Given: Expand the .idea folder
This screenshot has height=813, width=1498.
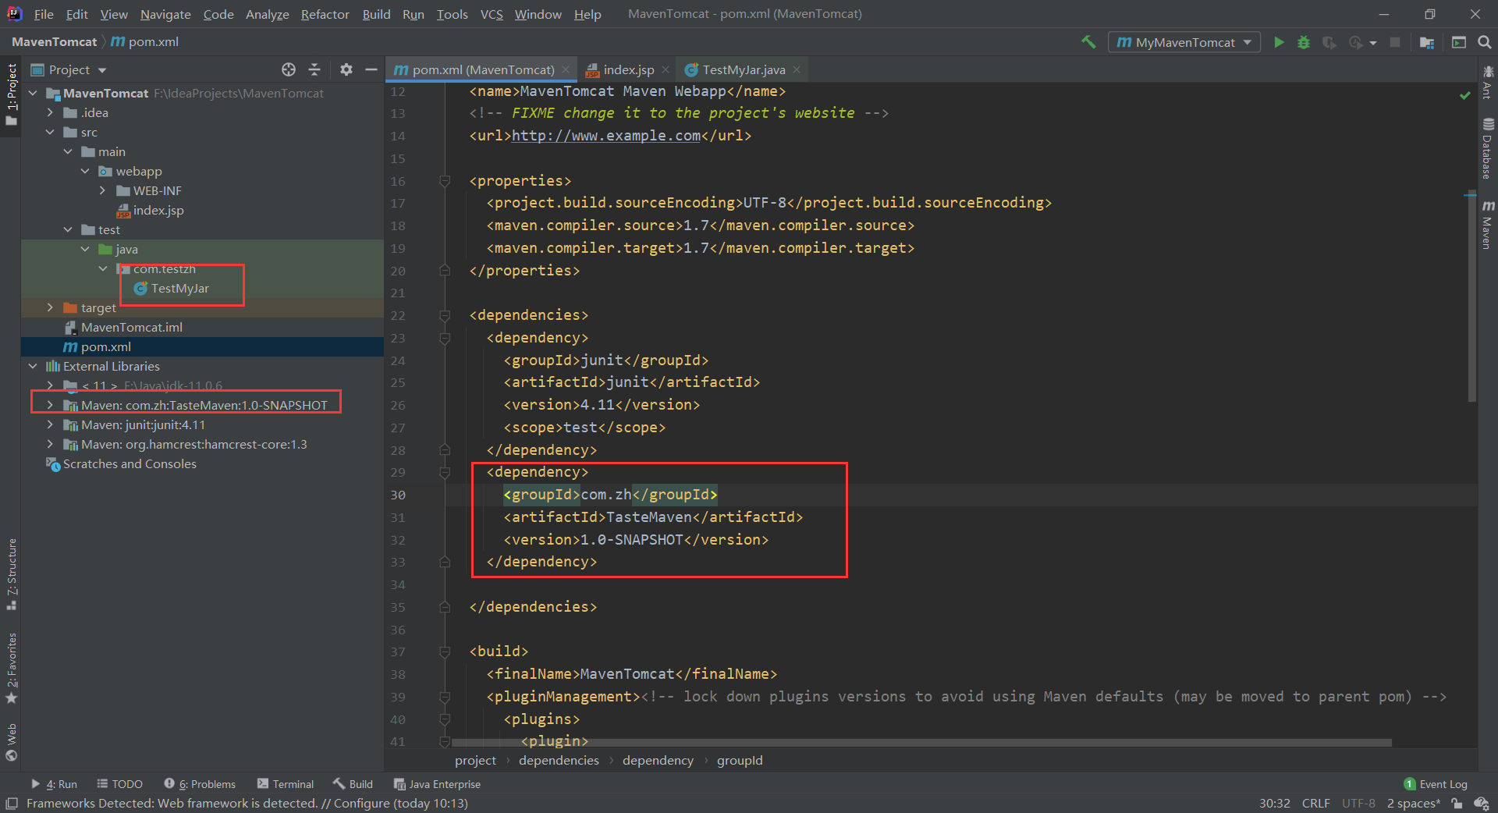Looking at the screenshot, I should coord(51,112).
